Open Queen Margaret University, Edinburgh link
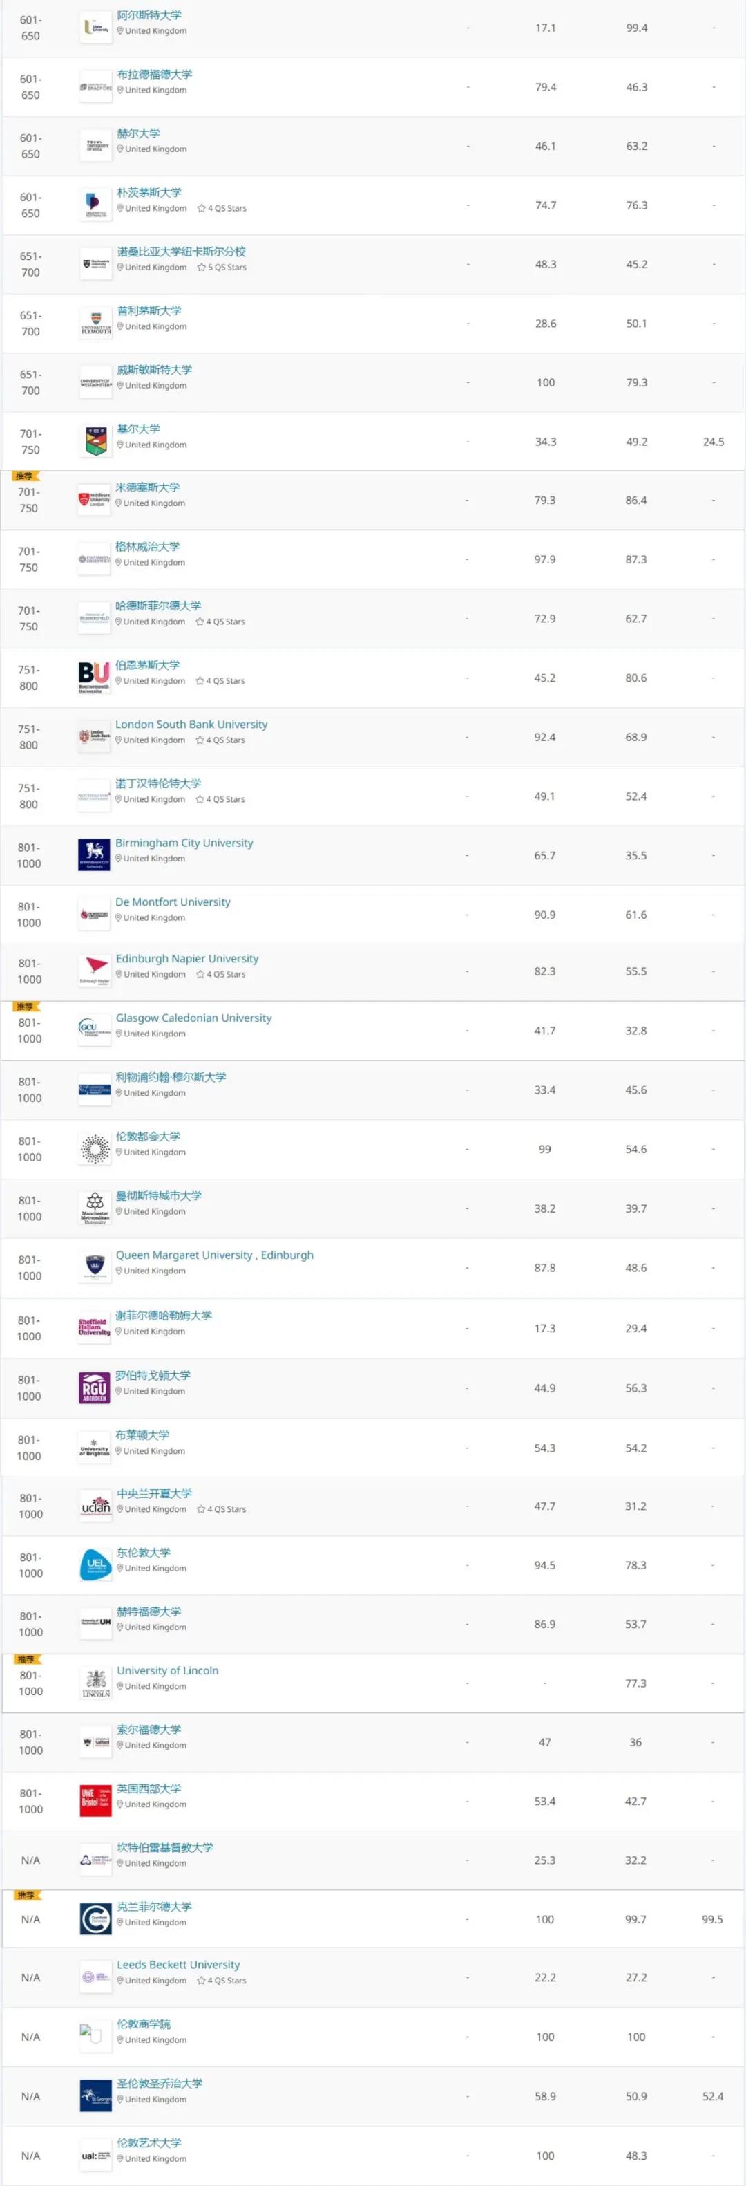Viewport: 746px width, 2186px height. tap(214, 1254)
